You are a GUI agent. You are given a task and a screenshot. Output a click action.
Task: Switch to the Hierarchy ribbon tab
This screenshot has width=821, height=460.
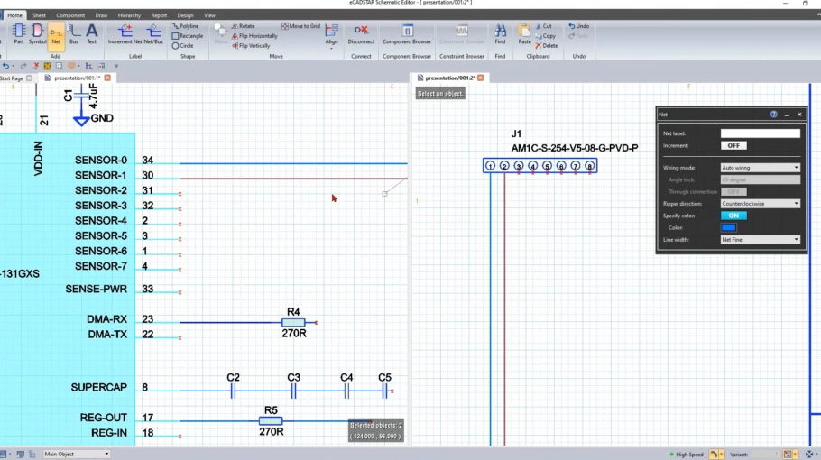(x=129, y=15)
